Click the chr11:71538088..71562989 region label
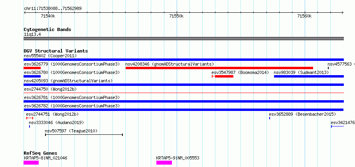 53,9
